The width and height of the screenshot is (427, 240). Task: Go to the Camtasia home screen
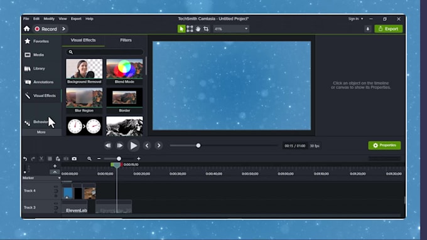pyautogui.click(x=26, y=29)
